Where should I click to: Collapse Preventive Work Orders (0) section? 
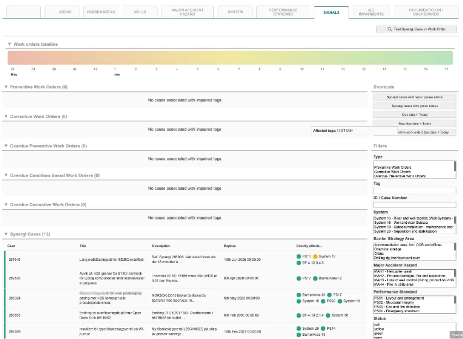pyautogui.click(x=6, y=87)
